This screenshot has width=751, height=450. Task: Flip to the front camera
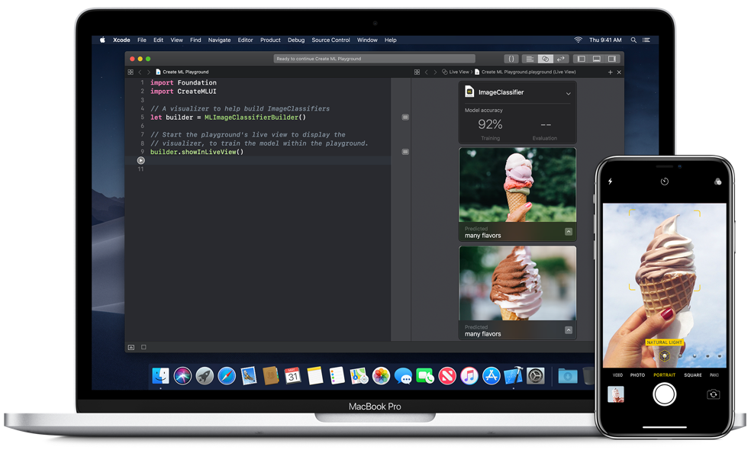click(713, 394)
